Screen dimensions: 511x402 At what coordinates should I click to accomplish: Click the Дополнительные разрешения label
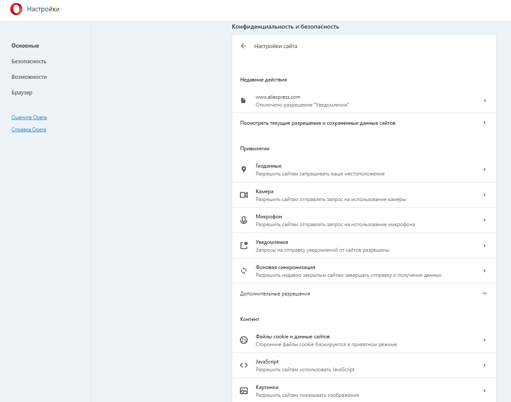pos(275,294)
